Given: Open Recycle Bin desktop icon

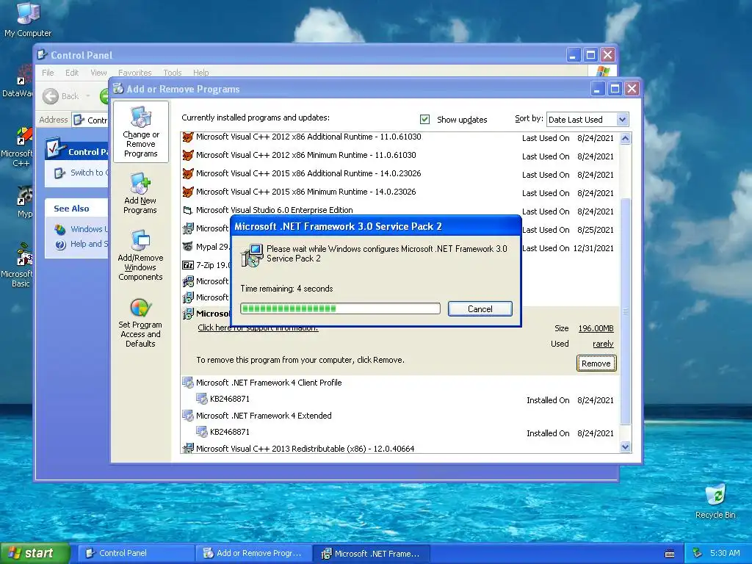Looking at the screenshot, I should (x=715, y=501).
